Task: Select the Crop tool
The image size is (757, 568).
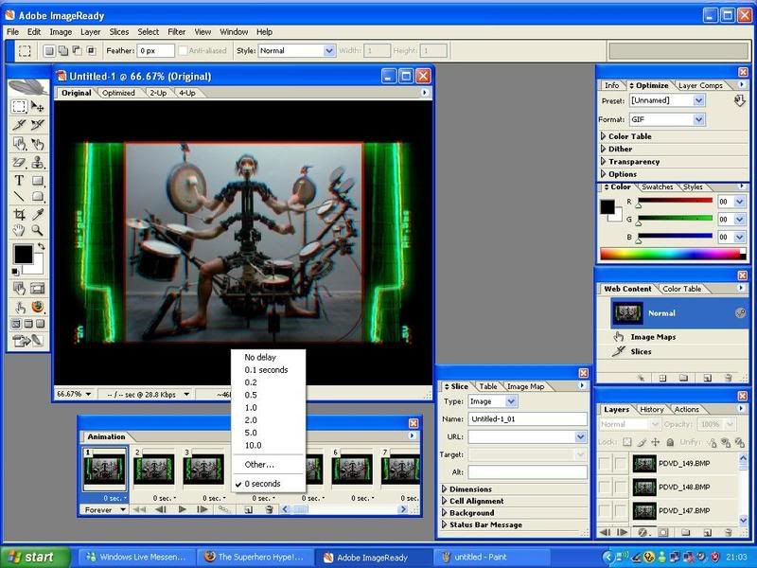Action: click(x=19, y=215)
